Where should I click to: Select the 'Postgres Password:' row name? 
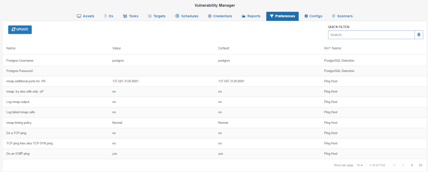(20, 71)
